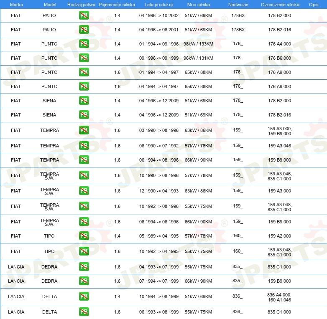Click fuel icon in Palio 178 B2.000 row

pyautogui.click(x=84, y=15)
